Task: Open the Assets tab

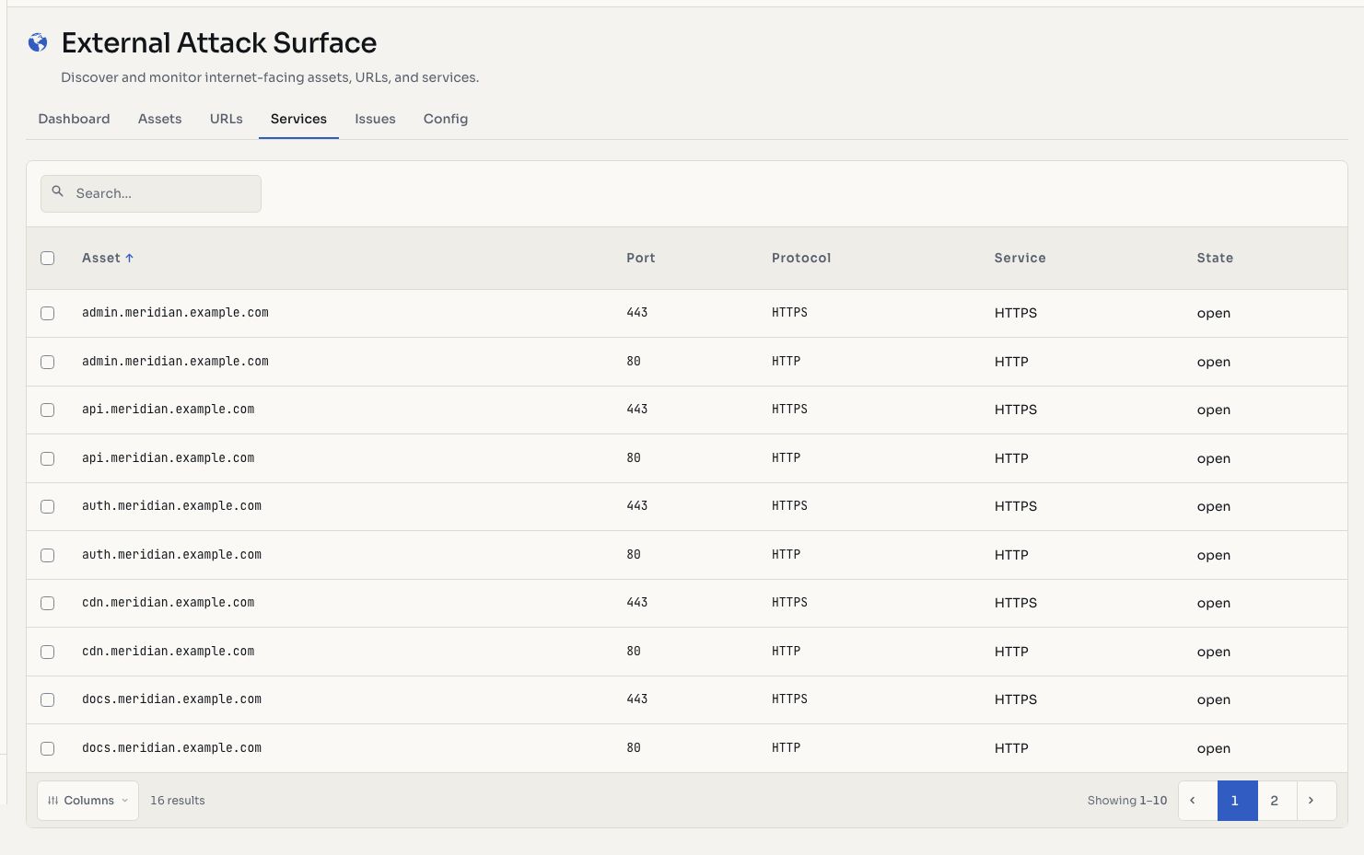Action: point(159,119)
